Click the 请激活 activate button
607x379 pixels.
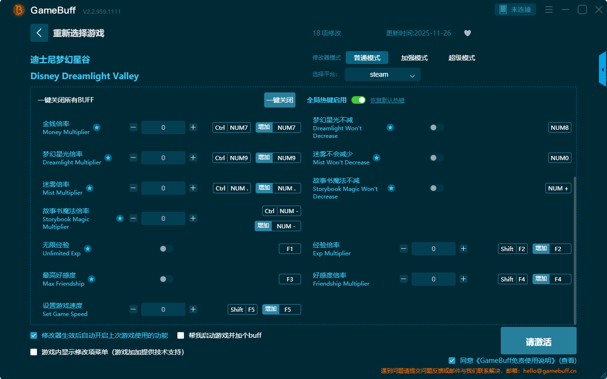click(538, 342)
